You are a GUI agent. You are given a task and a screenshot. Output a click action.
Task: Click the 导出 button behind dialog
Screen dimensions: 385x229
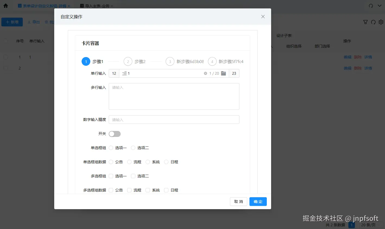(x=34, y=22)
